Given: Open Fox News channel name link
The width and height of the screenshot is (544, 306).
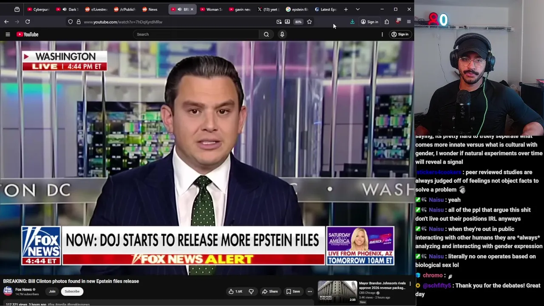Looking at the screenshot, I should [23, 289].
